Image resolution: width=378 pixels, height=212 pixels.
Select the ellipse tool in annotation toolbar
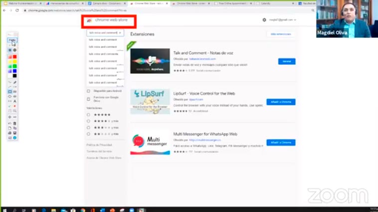(9, 97)
